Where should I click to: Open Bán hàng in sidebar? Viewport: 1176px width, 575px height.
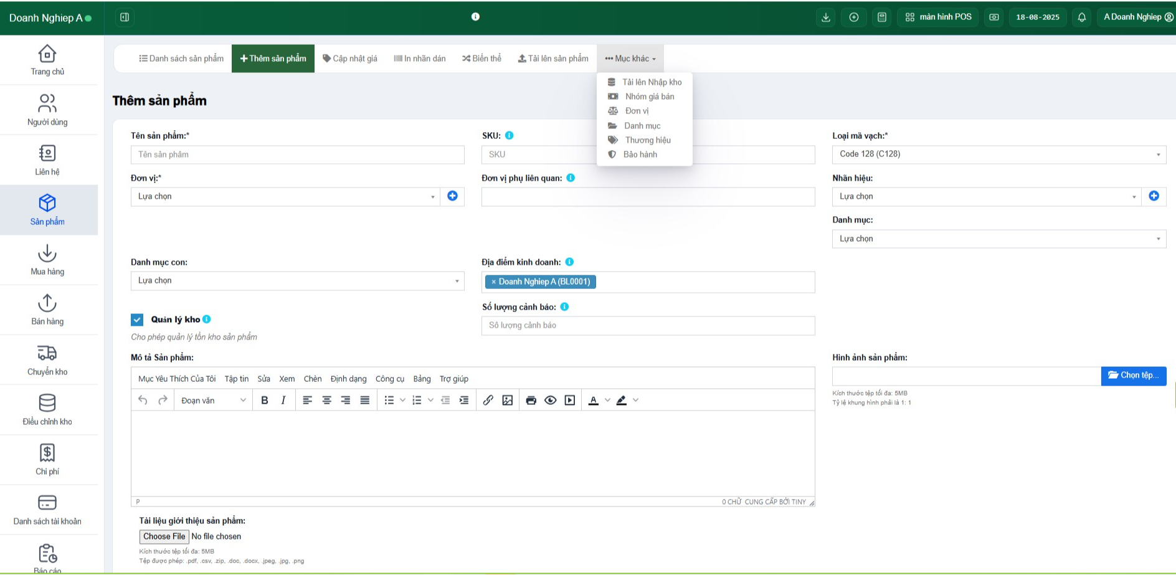48,310
